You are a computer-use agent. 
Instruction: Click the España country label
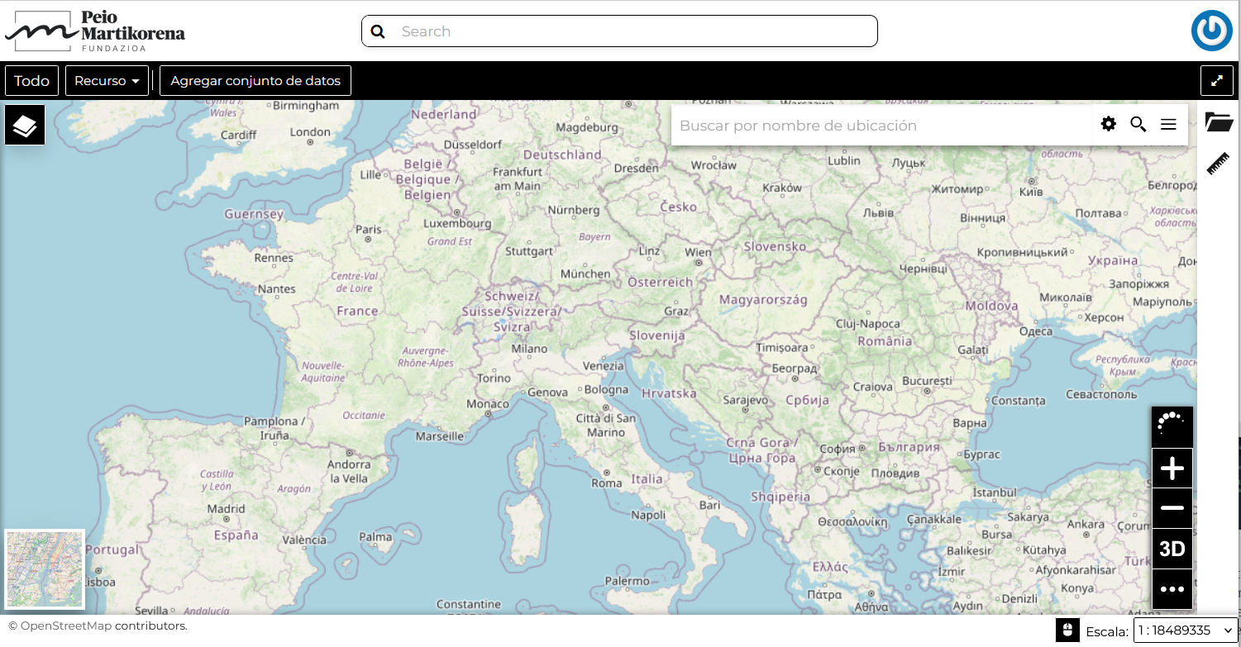tap(236, 535)
